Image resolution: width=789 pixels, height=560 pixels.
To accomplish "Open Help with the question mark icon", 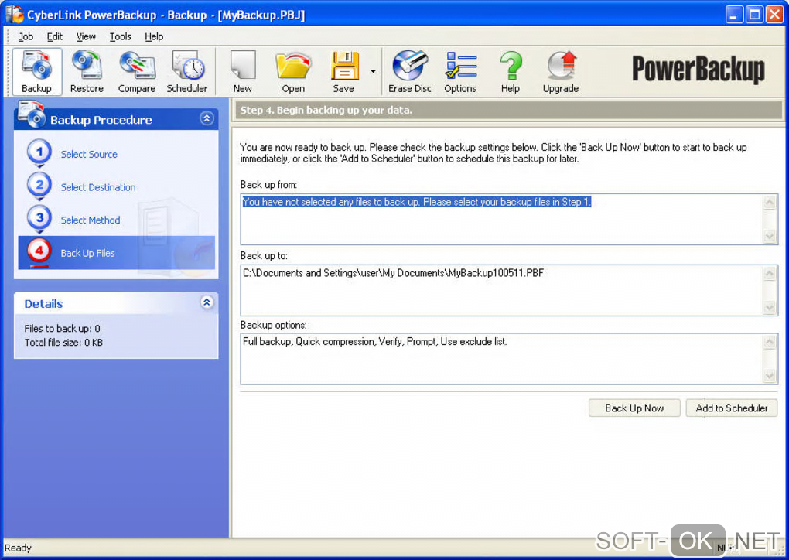I will point(511,71).
